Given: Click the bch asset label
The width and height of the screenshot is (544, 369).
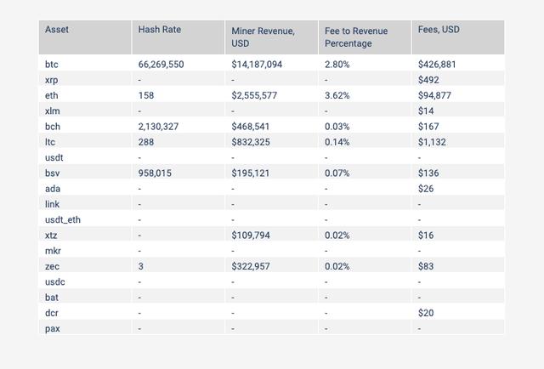Looking at the screenshot, I should click(53, 127).
